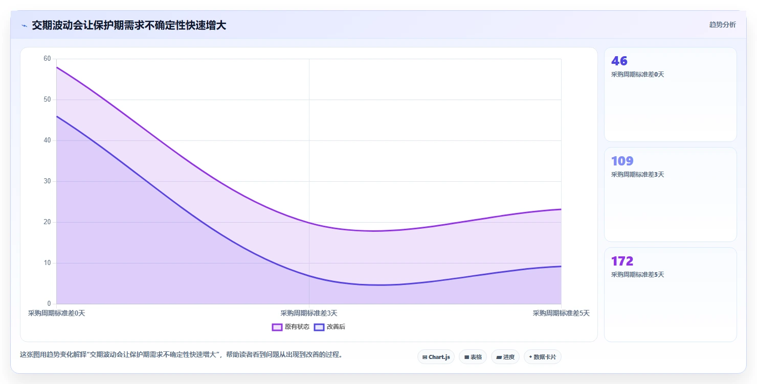Click the 采购周期标准差3天 x-axis label

(x=309, y=313)
